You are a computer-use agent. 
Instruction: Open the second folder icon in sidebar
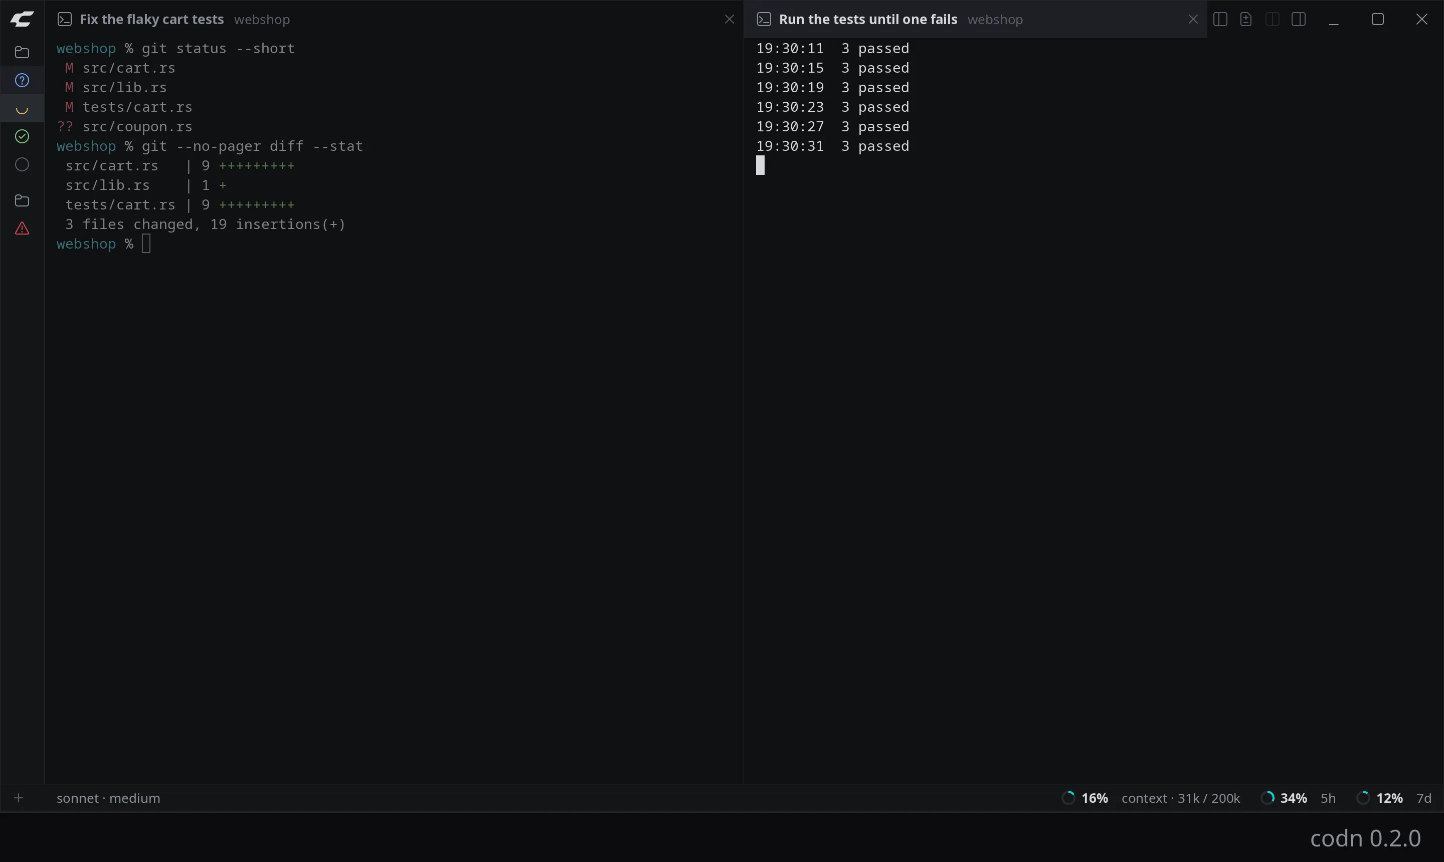tap(22, 200)
